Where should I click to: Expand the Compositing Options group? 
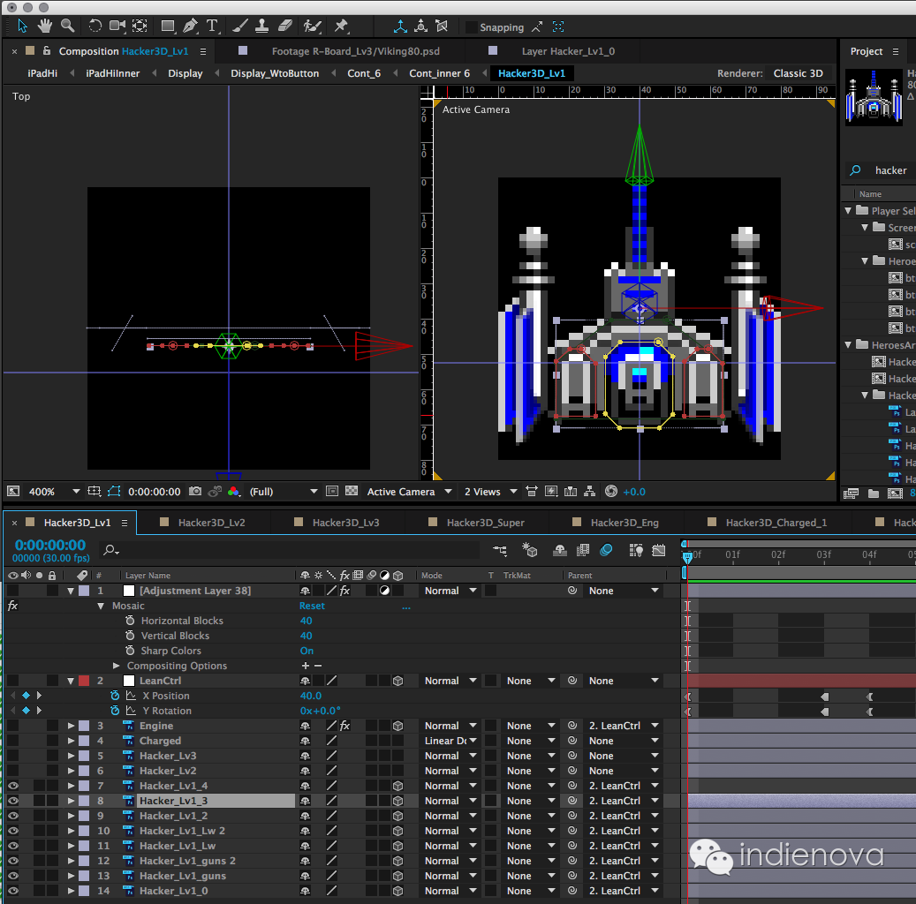tap(117, 666)
